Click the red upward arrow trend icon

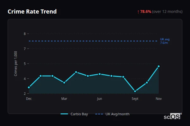138,12
